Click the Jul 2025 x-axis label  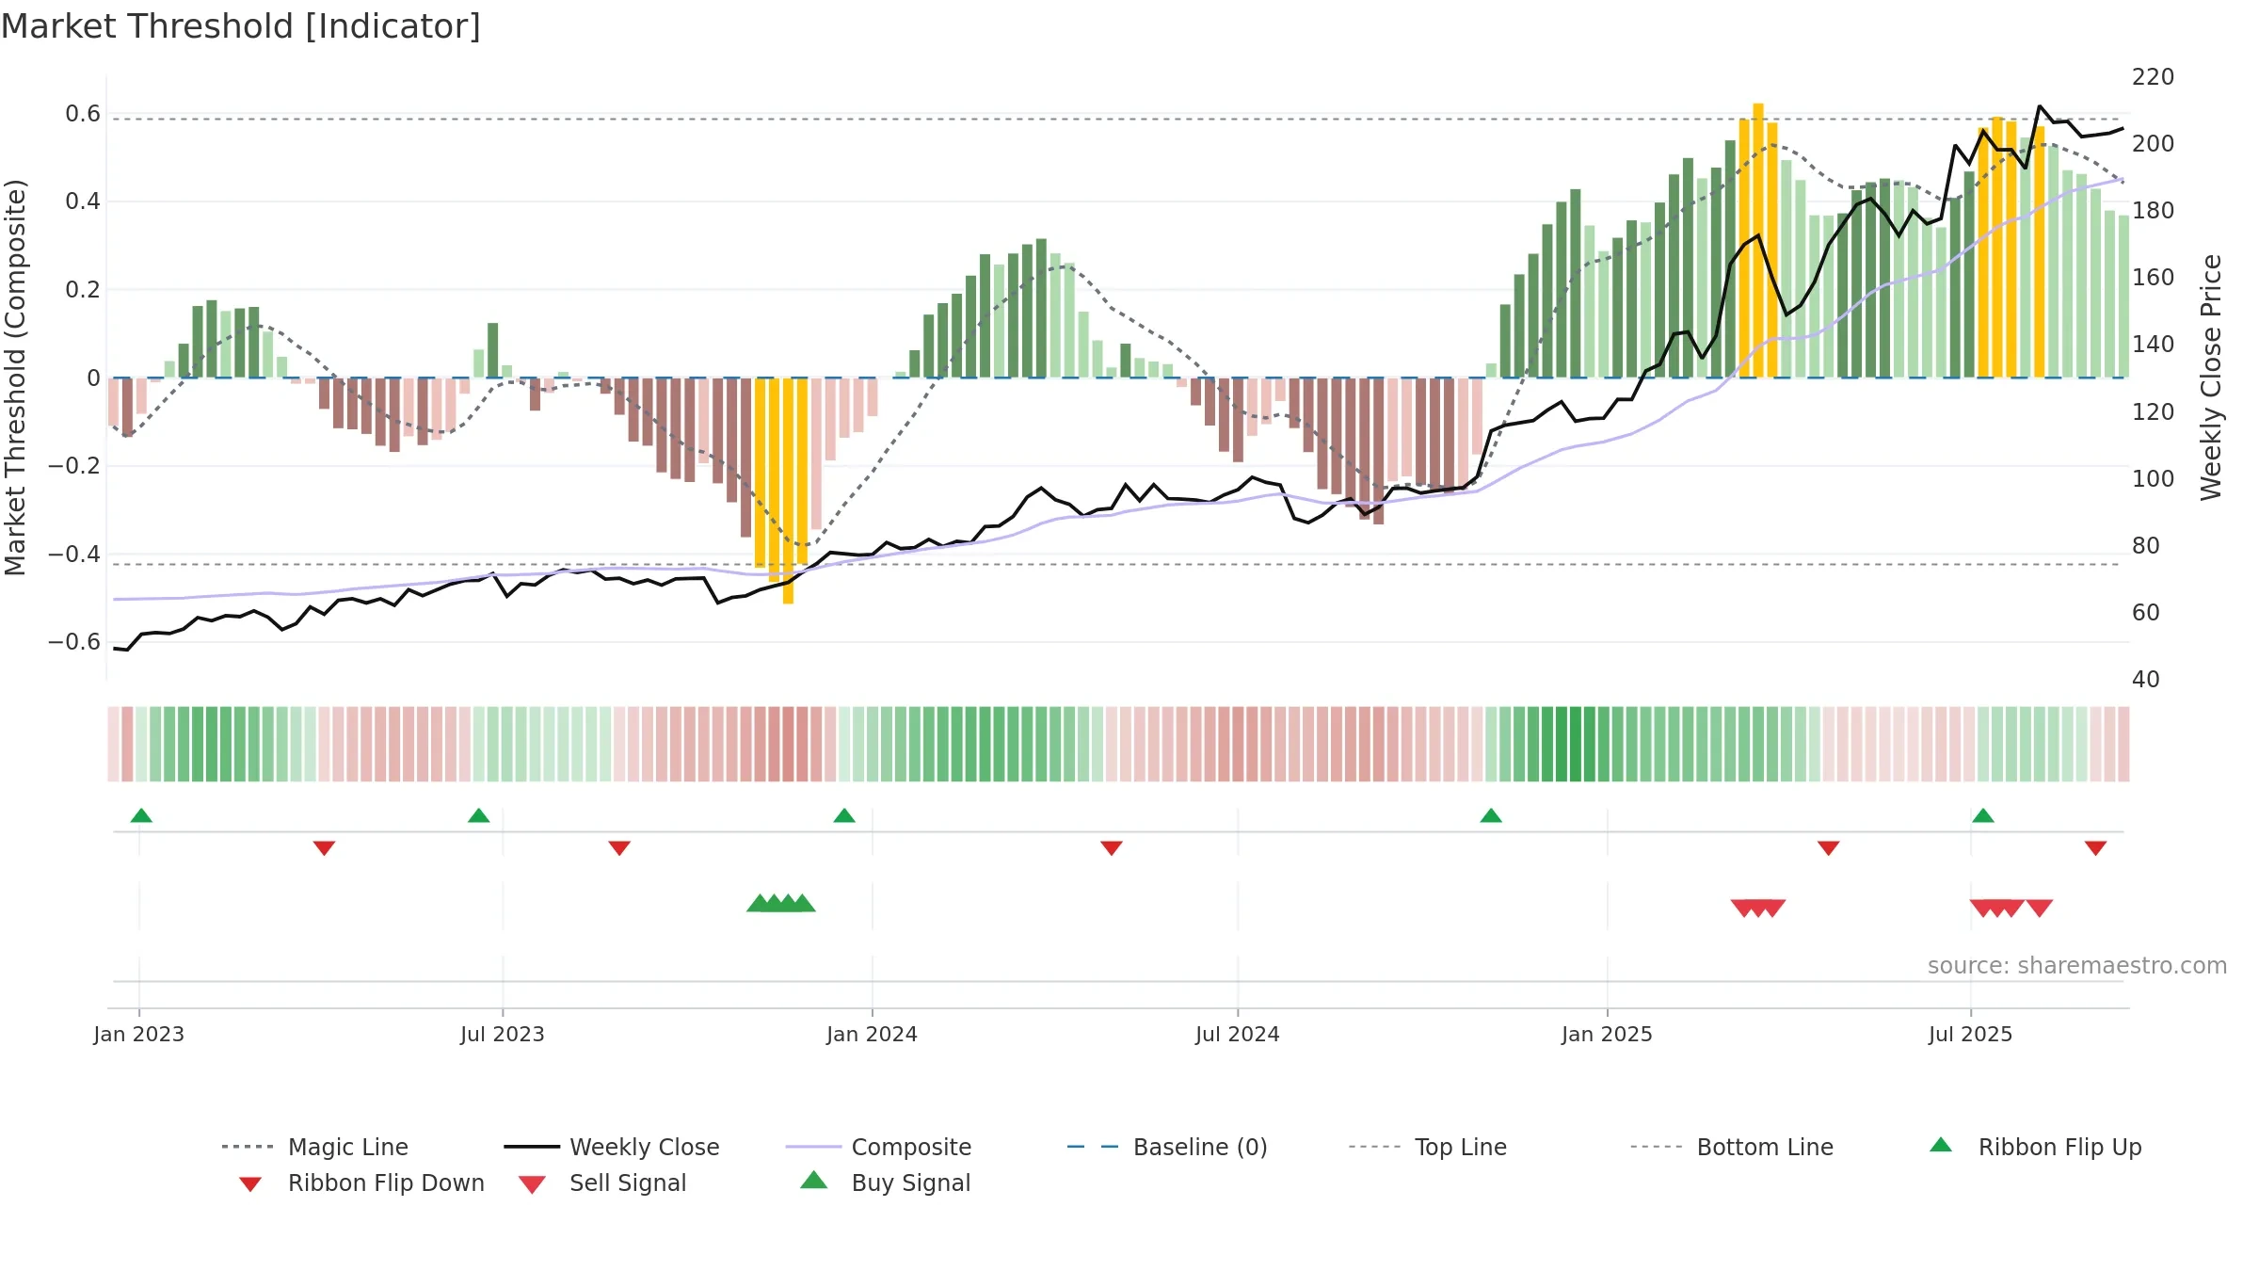[1970, 1034]
